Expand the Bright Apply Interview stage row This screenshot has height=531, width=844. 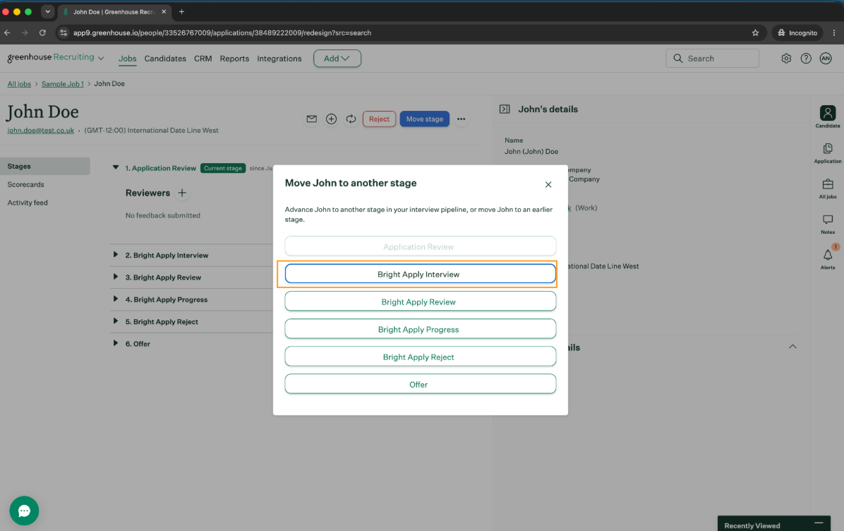[115, 255]
